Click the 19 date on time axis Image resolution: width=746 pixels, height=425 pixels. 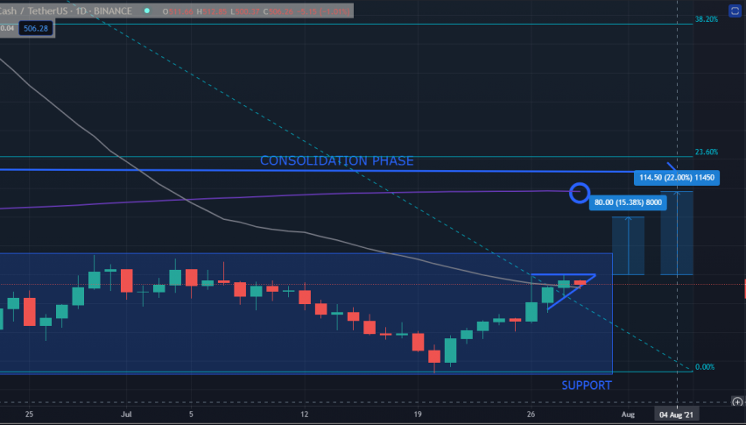418,414
